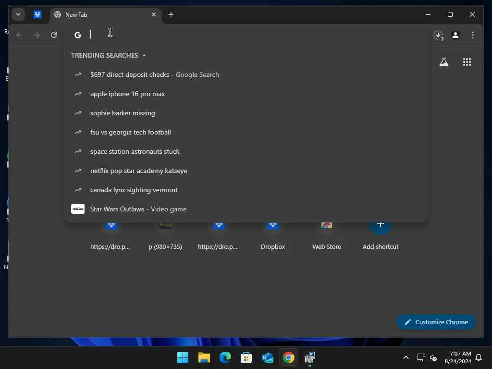Select 'fsu vs georgia tech football' suggestion
This screenshot has height=369, width=492.
pos(246,132)
